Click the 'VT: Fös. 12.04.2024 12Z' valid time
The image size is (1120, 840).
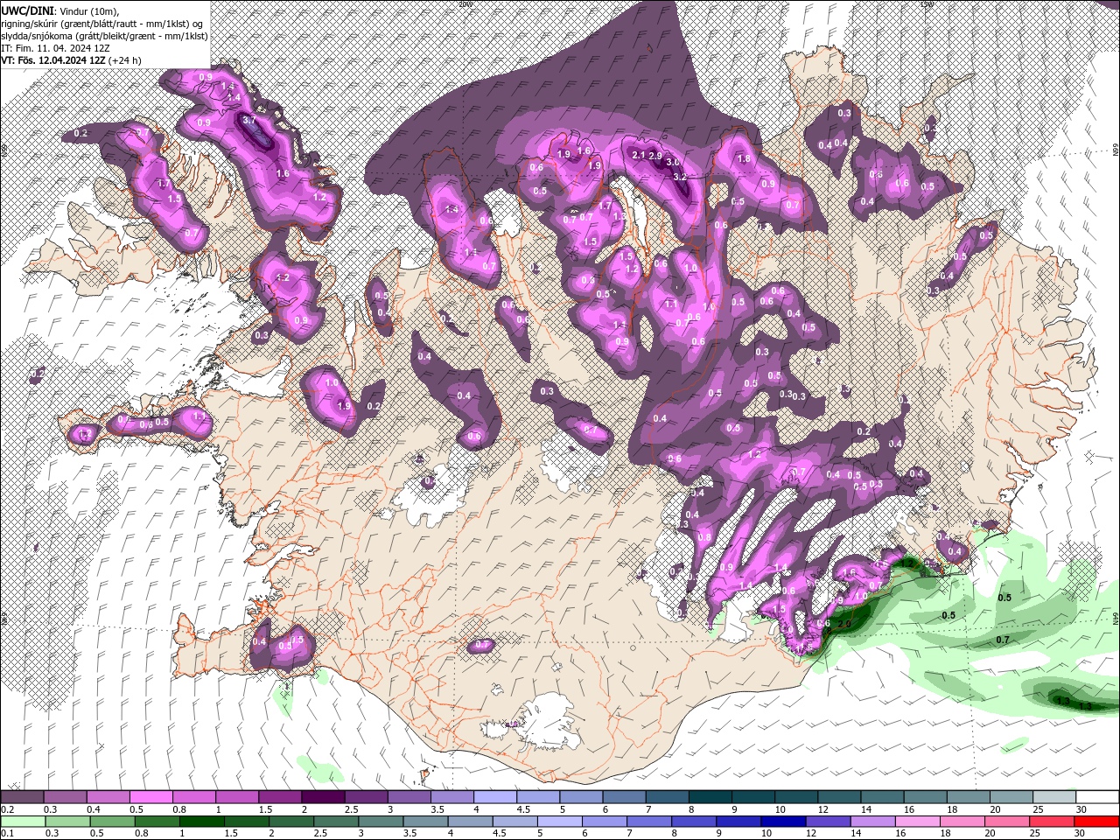[x=53, y=60]
